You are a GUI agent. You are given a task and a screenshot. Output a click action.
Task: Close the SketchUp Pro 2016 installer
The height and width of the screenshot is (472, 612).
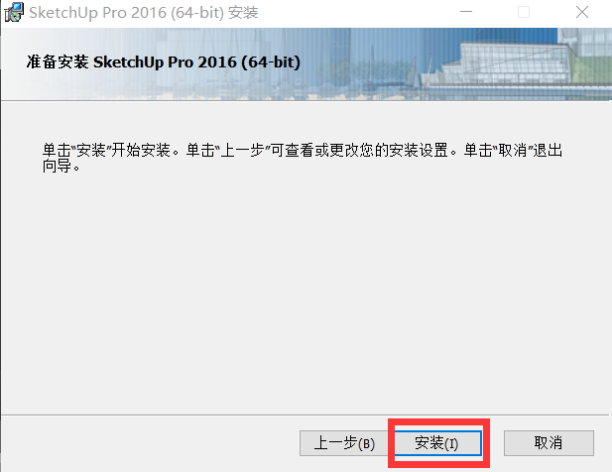pyautogui.click(x=582, y=12)
